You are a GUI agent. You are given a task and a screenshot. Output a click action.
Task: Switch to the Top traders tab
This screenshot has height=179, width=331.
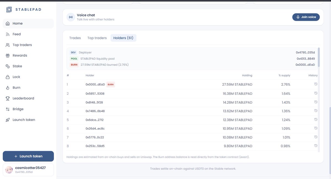(x=97, y=38)
